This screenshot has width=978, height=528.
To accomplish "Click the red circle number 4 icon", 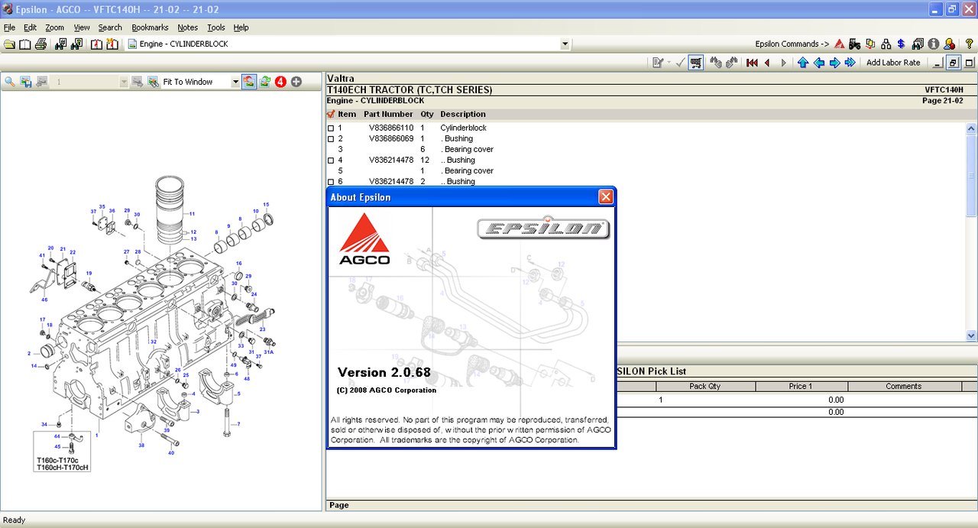I will (x=280, y=82).
